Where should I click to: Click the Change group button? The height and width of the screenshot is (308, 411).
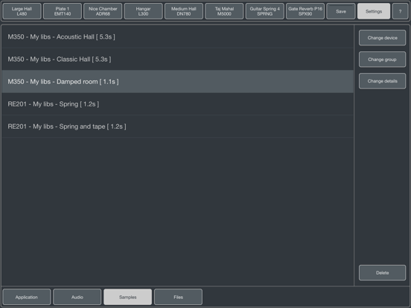(382, 60)
